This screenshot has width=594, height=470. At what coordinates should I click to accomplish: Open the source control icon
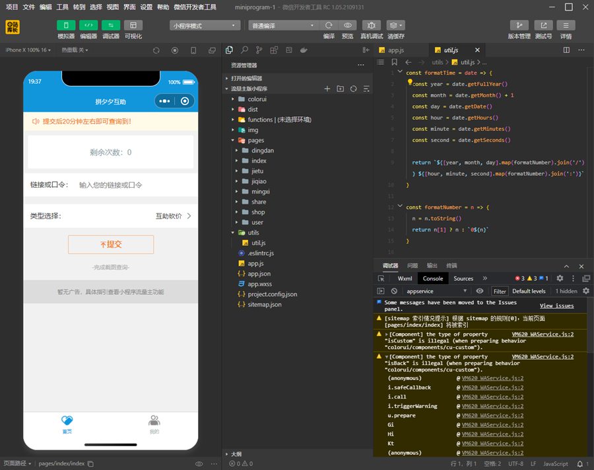tap(259, 50)
